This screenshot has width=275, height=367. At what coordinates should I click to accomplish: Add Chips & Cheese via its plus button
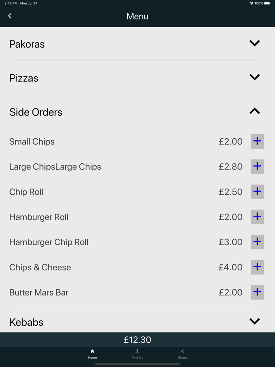257,267
